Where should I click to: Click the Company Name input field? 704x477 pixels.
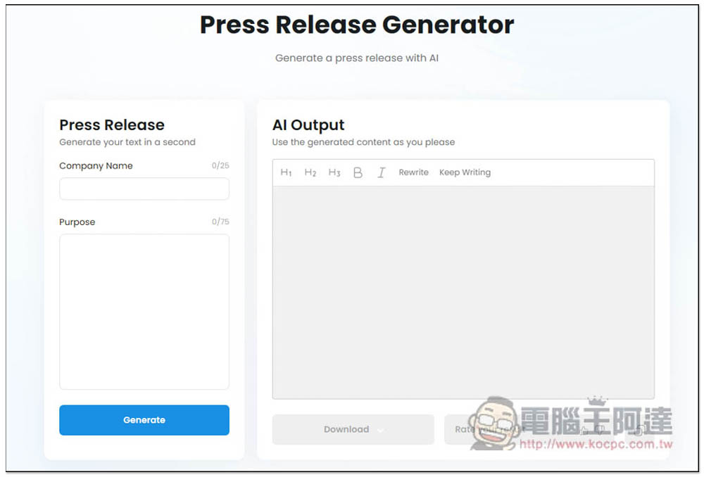[x=144, y=189]
